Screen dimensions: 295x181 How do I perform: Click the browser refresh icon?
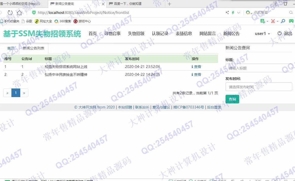pos(10,13)
